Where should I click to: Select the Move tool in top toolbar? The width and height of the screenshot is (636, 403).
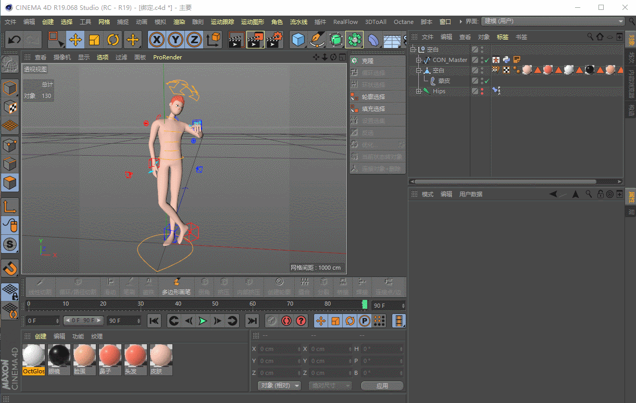point(75,40)
